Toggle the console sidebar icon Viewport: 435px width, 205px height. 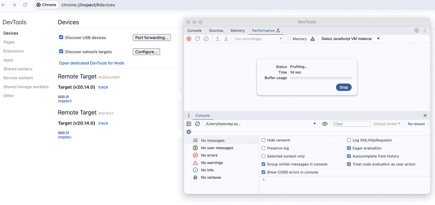coord(189,124)
